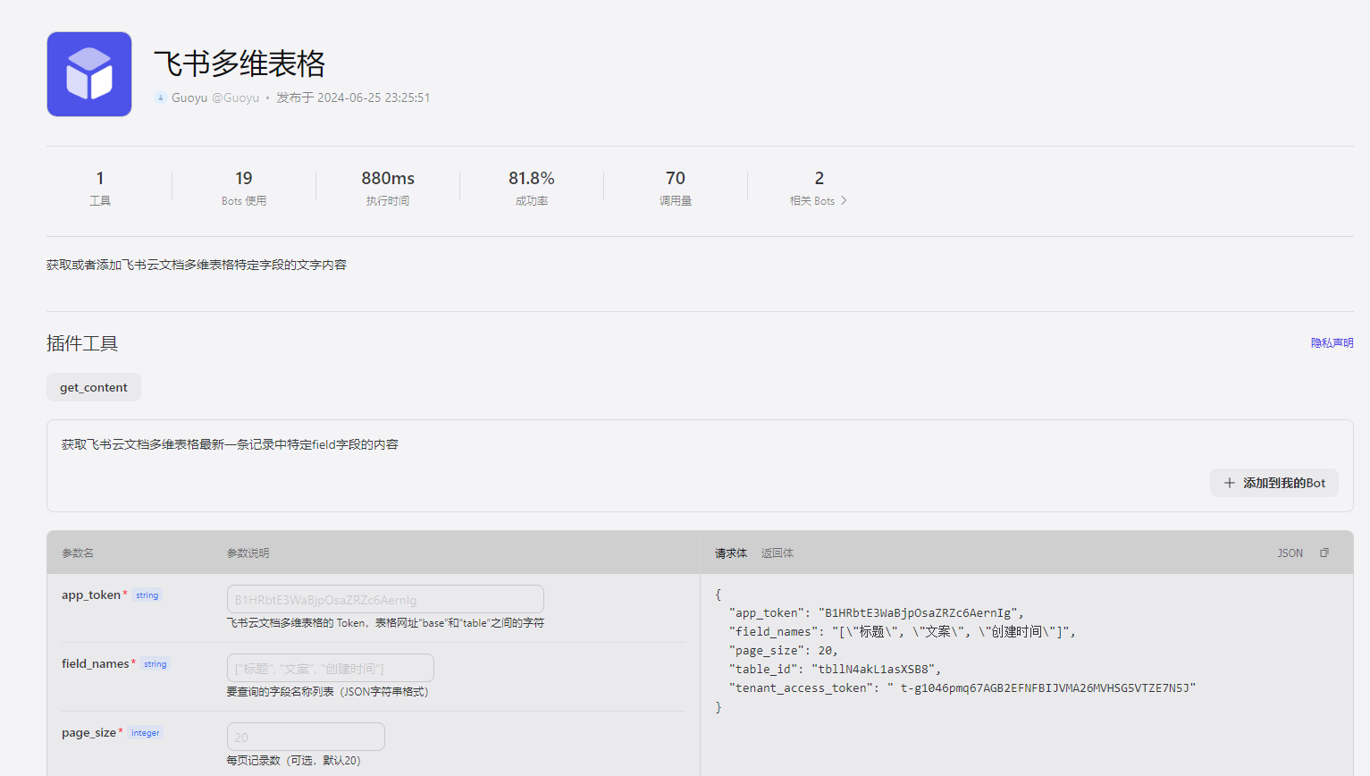This screenshot has width=1370, height=776.
Task: Click the 参数名 column header
Action: pyautogui.click(x=78, y=553)
